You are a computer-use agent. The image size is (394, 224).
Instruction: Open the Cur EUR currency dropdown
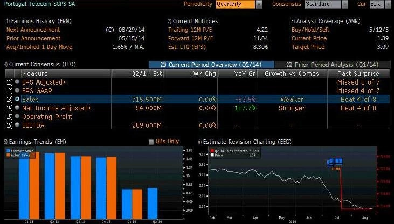click(377, 4)
